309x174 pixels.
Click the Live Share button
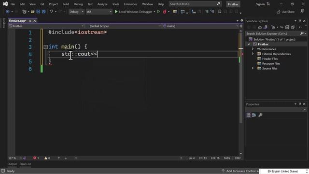pos(286,12)
